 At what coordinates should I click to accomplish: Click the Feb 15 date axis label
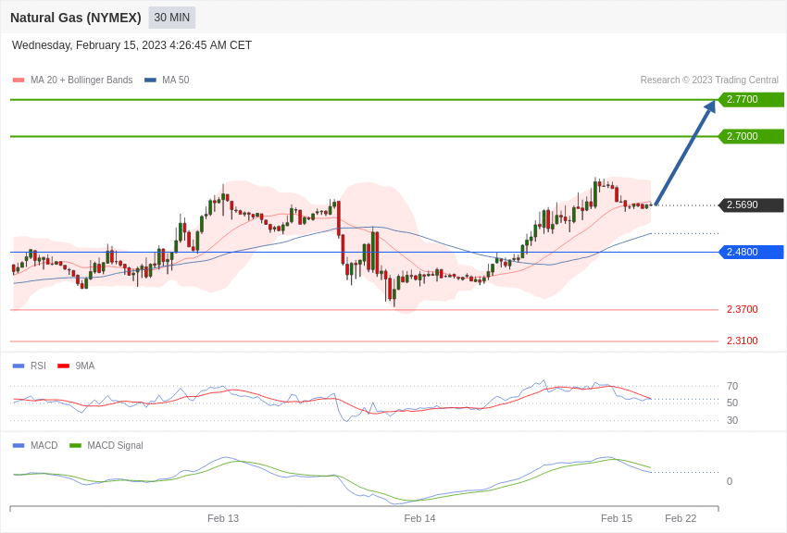point(617,518)
